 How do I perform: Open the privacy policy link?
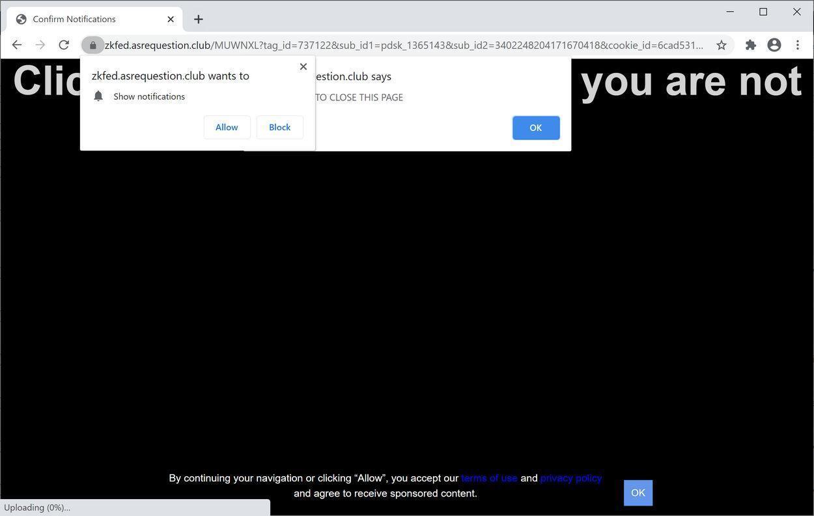pyautogui.click(x=570, y=478)
